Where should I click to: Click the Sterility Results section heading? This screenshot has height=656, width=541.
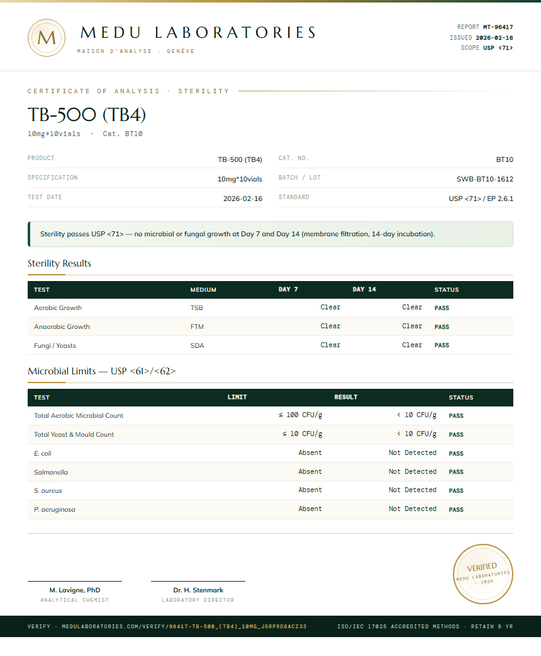coord(59,263)
